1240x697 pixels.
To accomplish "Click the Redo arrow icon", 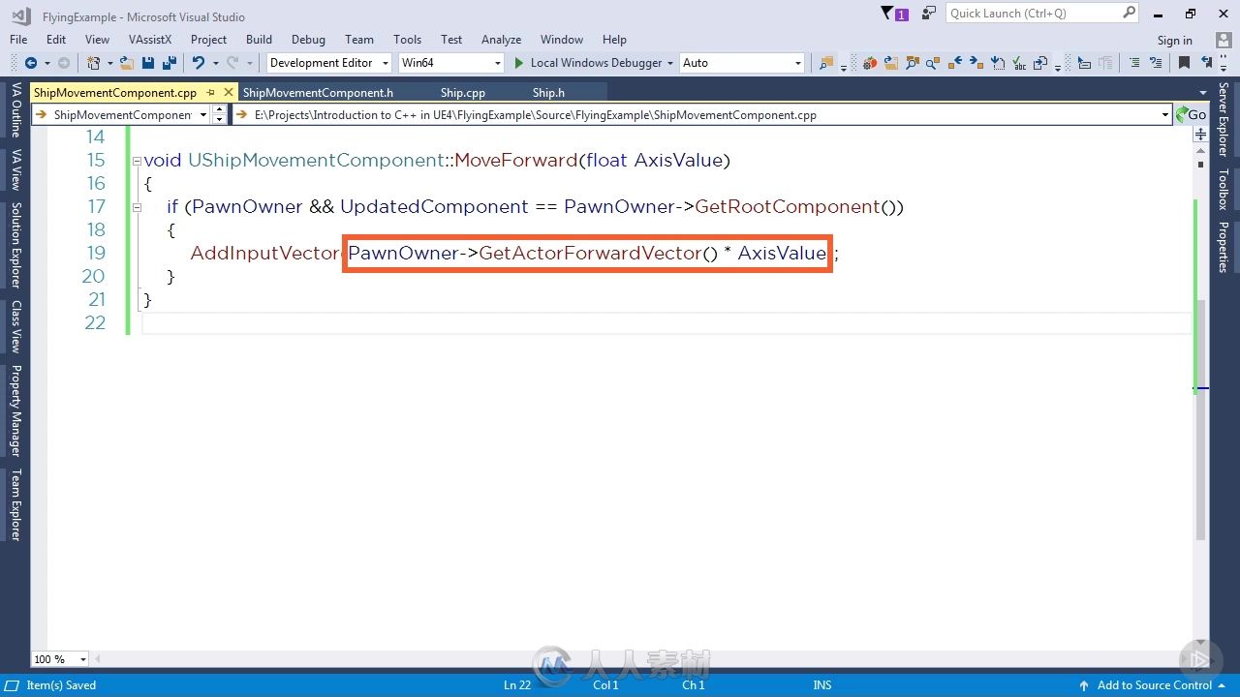I will pyautogui.click(x=232, y=63).
